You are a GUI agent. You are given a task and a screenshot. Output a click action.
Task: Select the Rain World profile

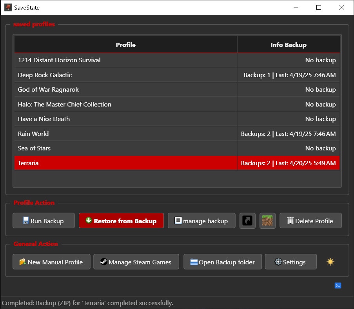pyautogui.click(x=126, y=134)
